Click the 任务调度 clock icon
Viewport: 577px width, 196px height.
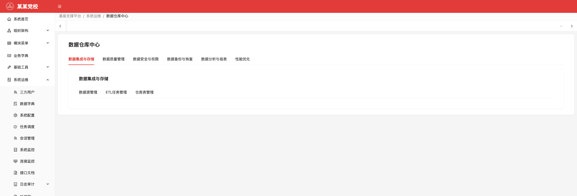point(15,127)
